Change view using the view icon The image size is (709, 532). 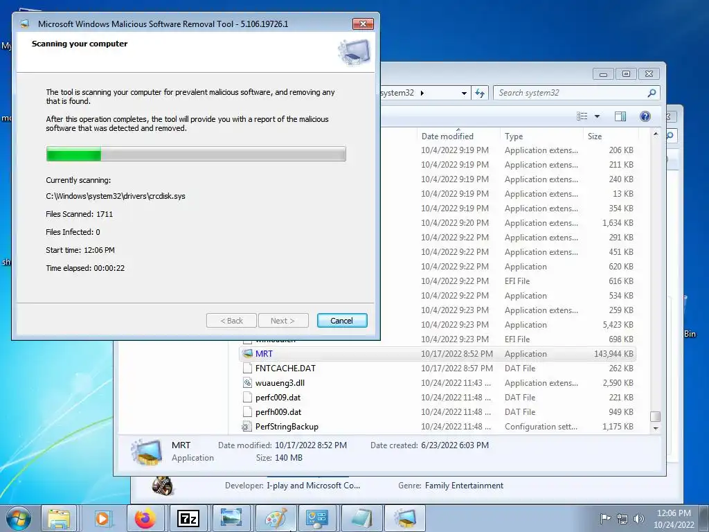[x=582, y=116]
